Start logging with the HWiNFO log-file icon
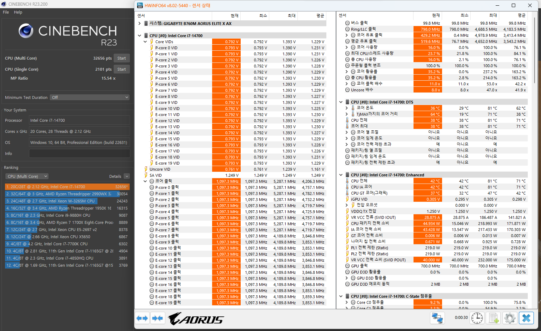 click(x=494, y=318)
